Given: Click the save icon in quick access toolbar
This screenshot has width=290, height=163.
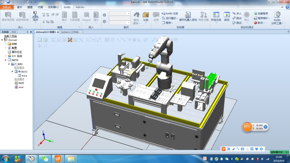Looking at the screenshot, I should pos(8,2).
